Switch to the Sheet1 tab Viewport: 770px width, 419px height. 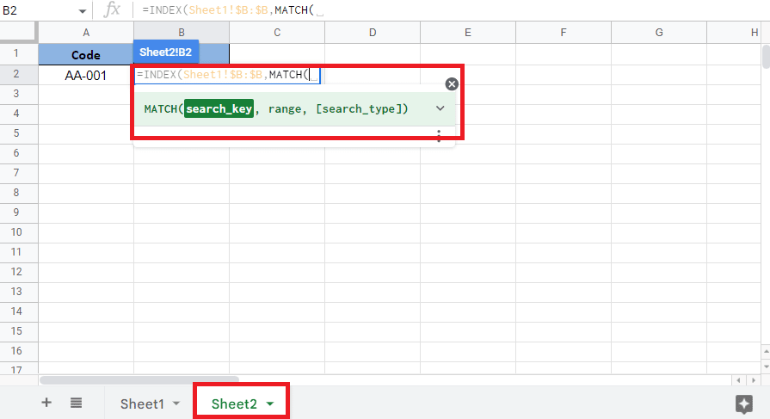[x=141, y=404]
